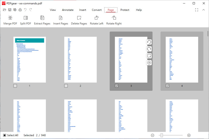Click Rotate Left in the toolbar
The image size is (209, 139).
[97, 20]
